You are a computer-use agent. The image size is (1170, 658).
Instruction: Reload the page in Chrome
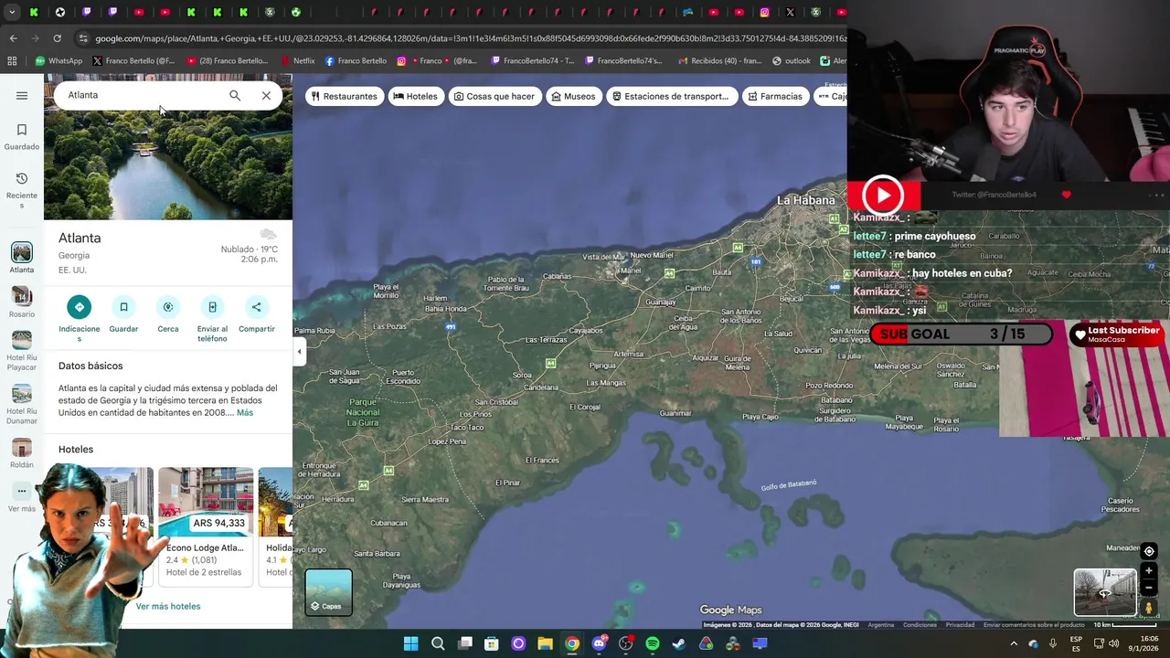[57, 38]
